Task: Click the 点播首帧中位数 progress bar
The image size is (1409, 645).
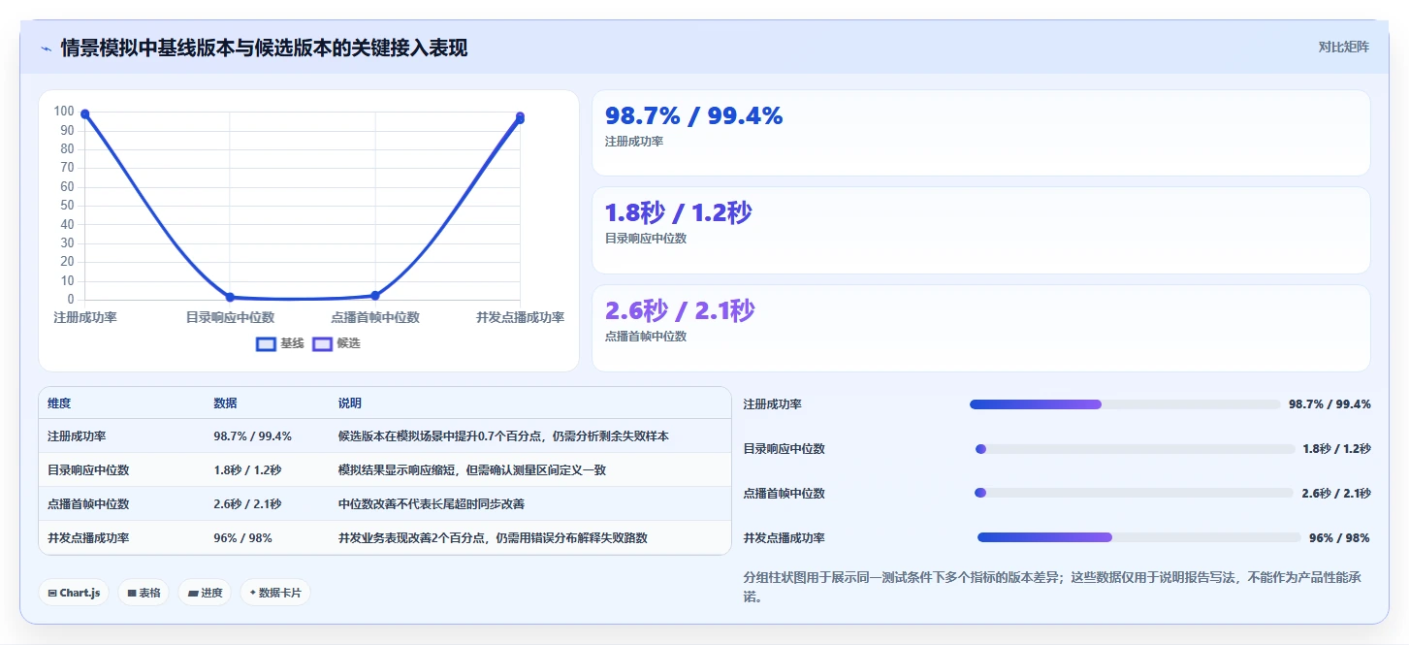Action: click(x=1134, y=494)
